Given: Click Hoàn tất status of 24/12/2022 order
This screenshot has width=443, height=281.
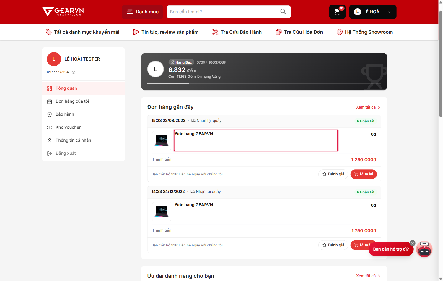Looking at the screenshot, I should pos(366,192).
